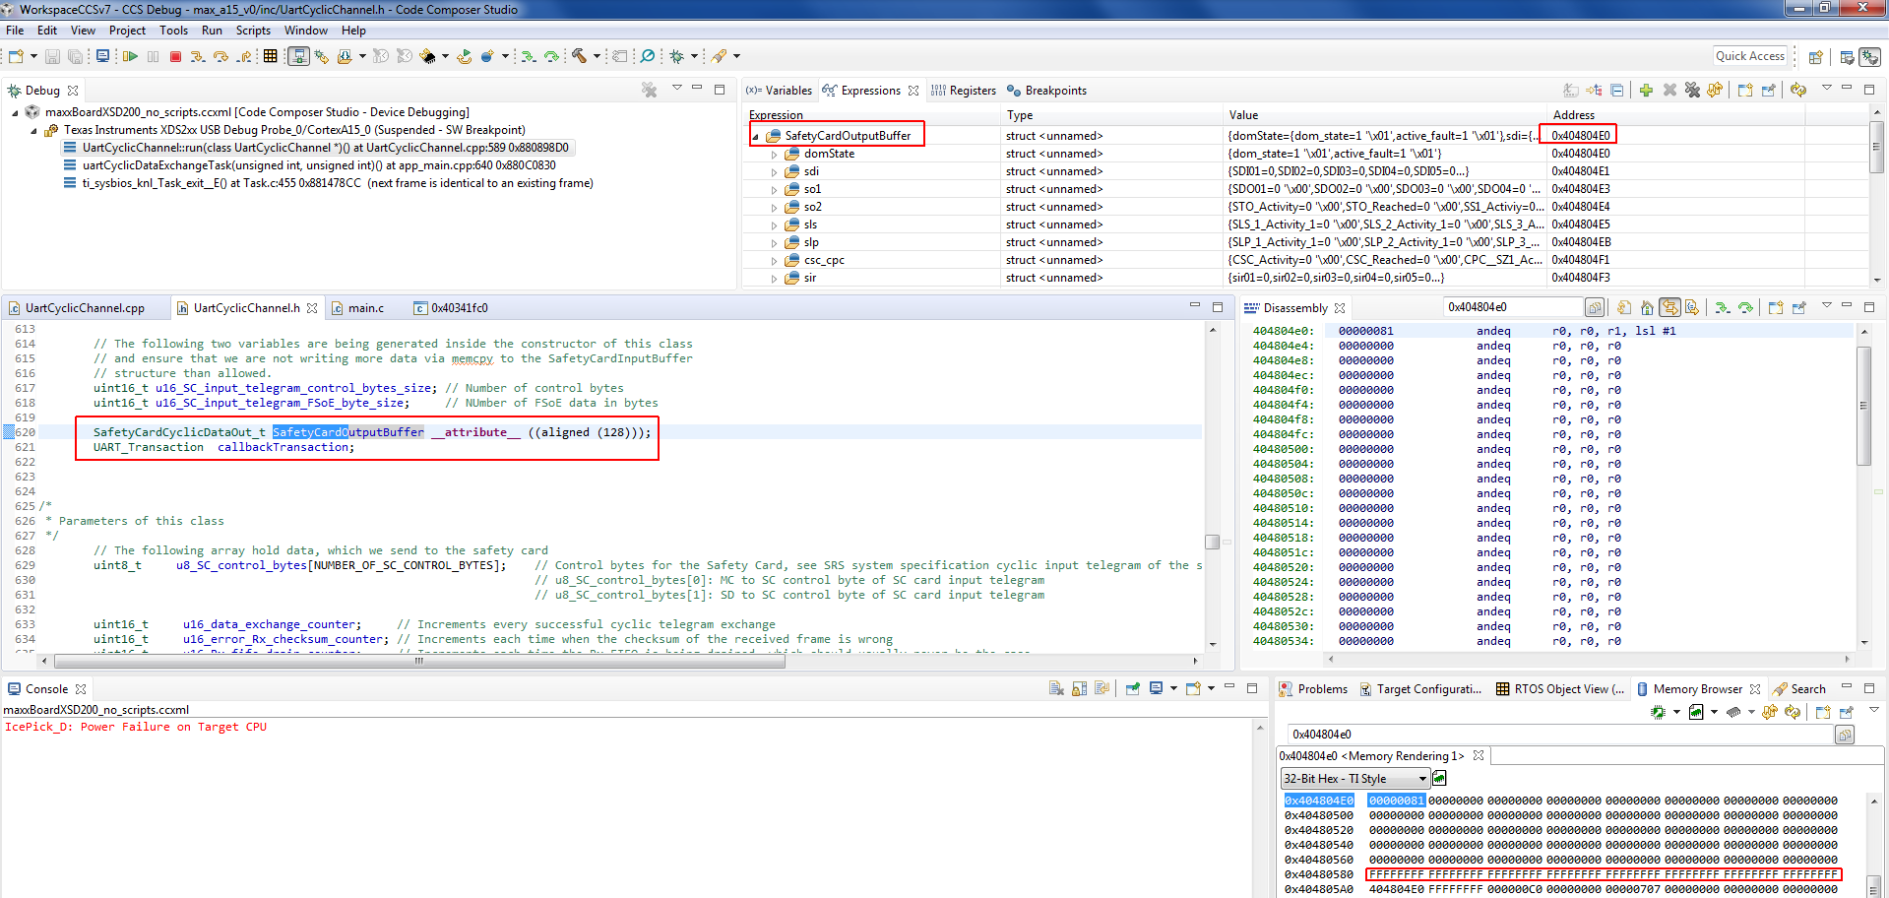Click the editor horizontal scrollbar
The width and height of the screenshot is (1889, 898).
419,661
